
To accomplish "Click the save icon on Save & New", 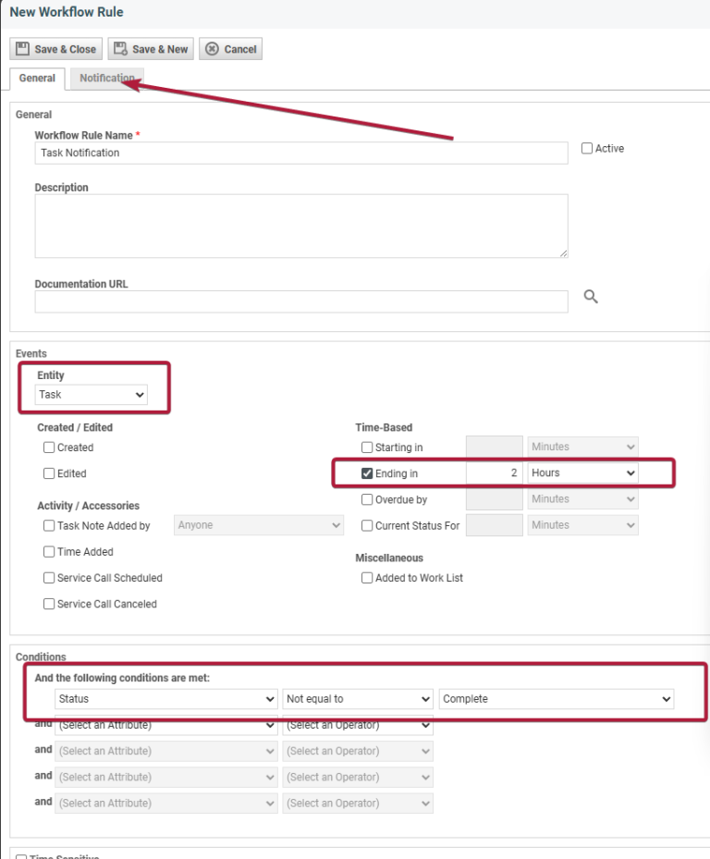I will pos(120,48).
